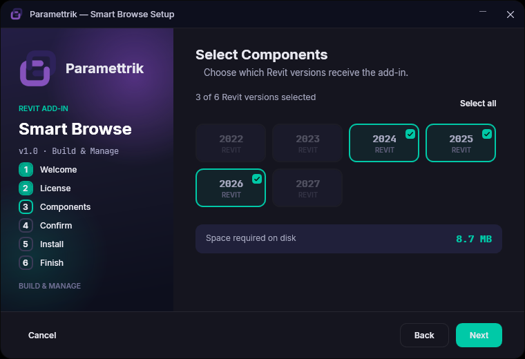Cancel the setup
The width and height of the screenshot is (525, 359).
pos(42,336)
